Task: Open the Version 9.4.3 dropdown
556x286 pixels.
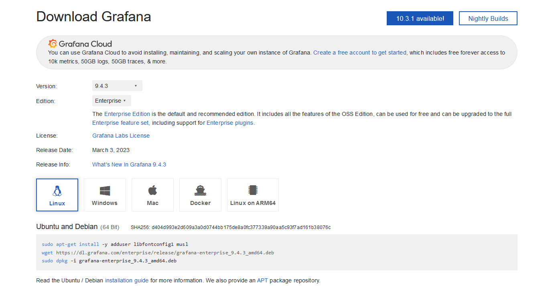Action: [117, 86]
